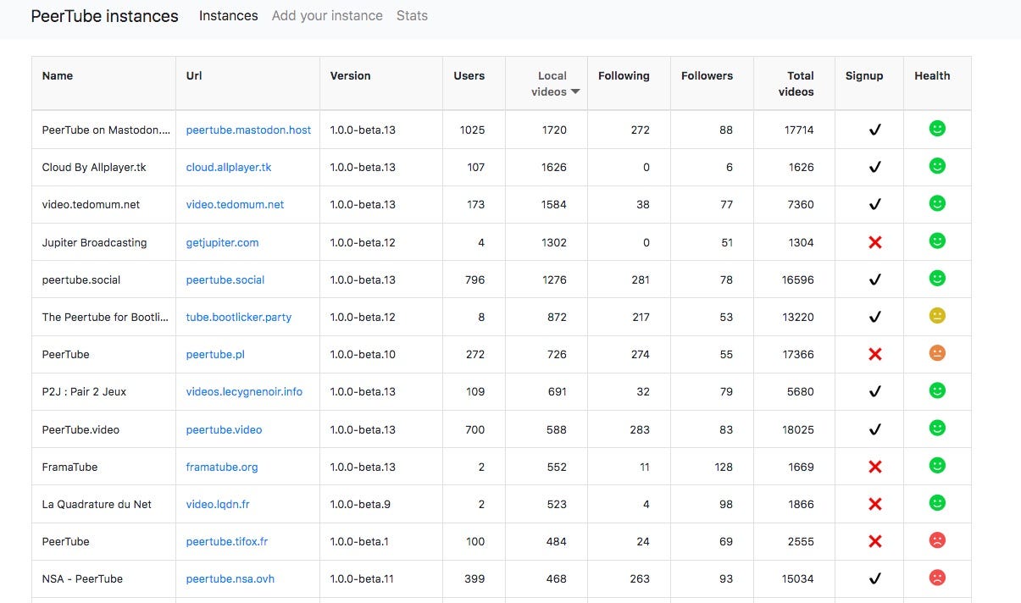1021x603 pixels.
Task: Click health icon for Jupiter Broadcasting
Action: pos(936,241)
